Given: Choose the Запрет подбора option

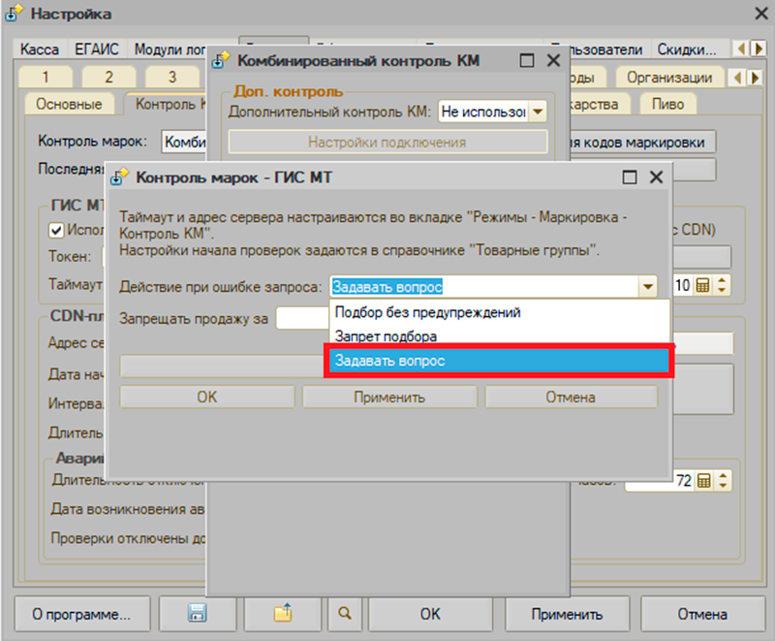Looking at the screenshot, I should click(x=385, y=336).
